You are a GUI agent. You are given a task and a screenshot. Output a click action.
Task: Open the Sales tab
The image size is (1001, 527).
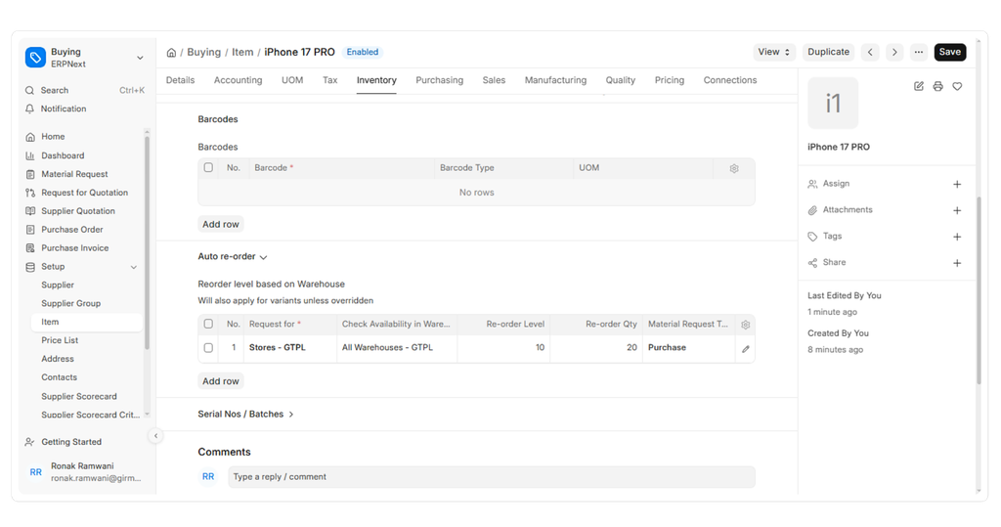click(x=494, y=80)
